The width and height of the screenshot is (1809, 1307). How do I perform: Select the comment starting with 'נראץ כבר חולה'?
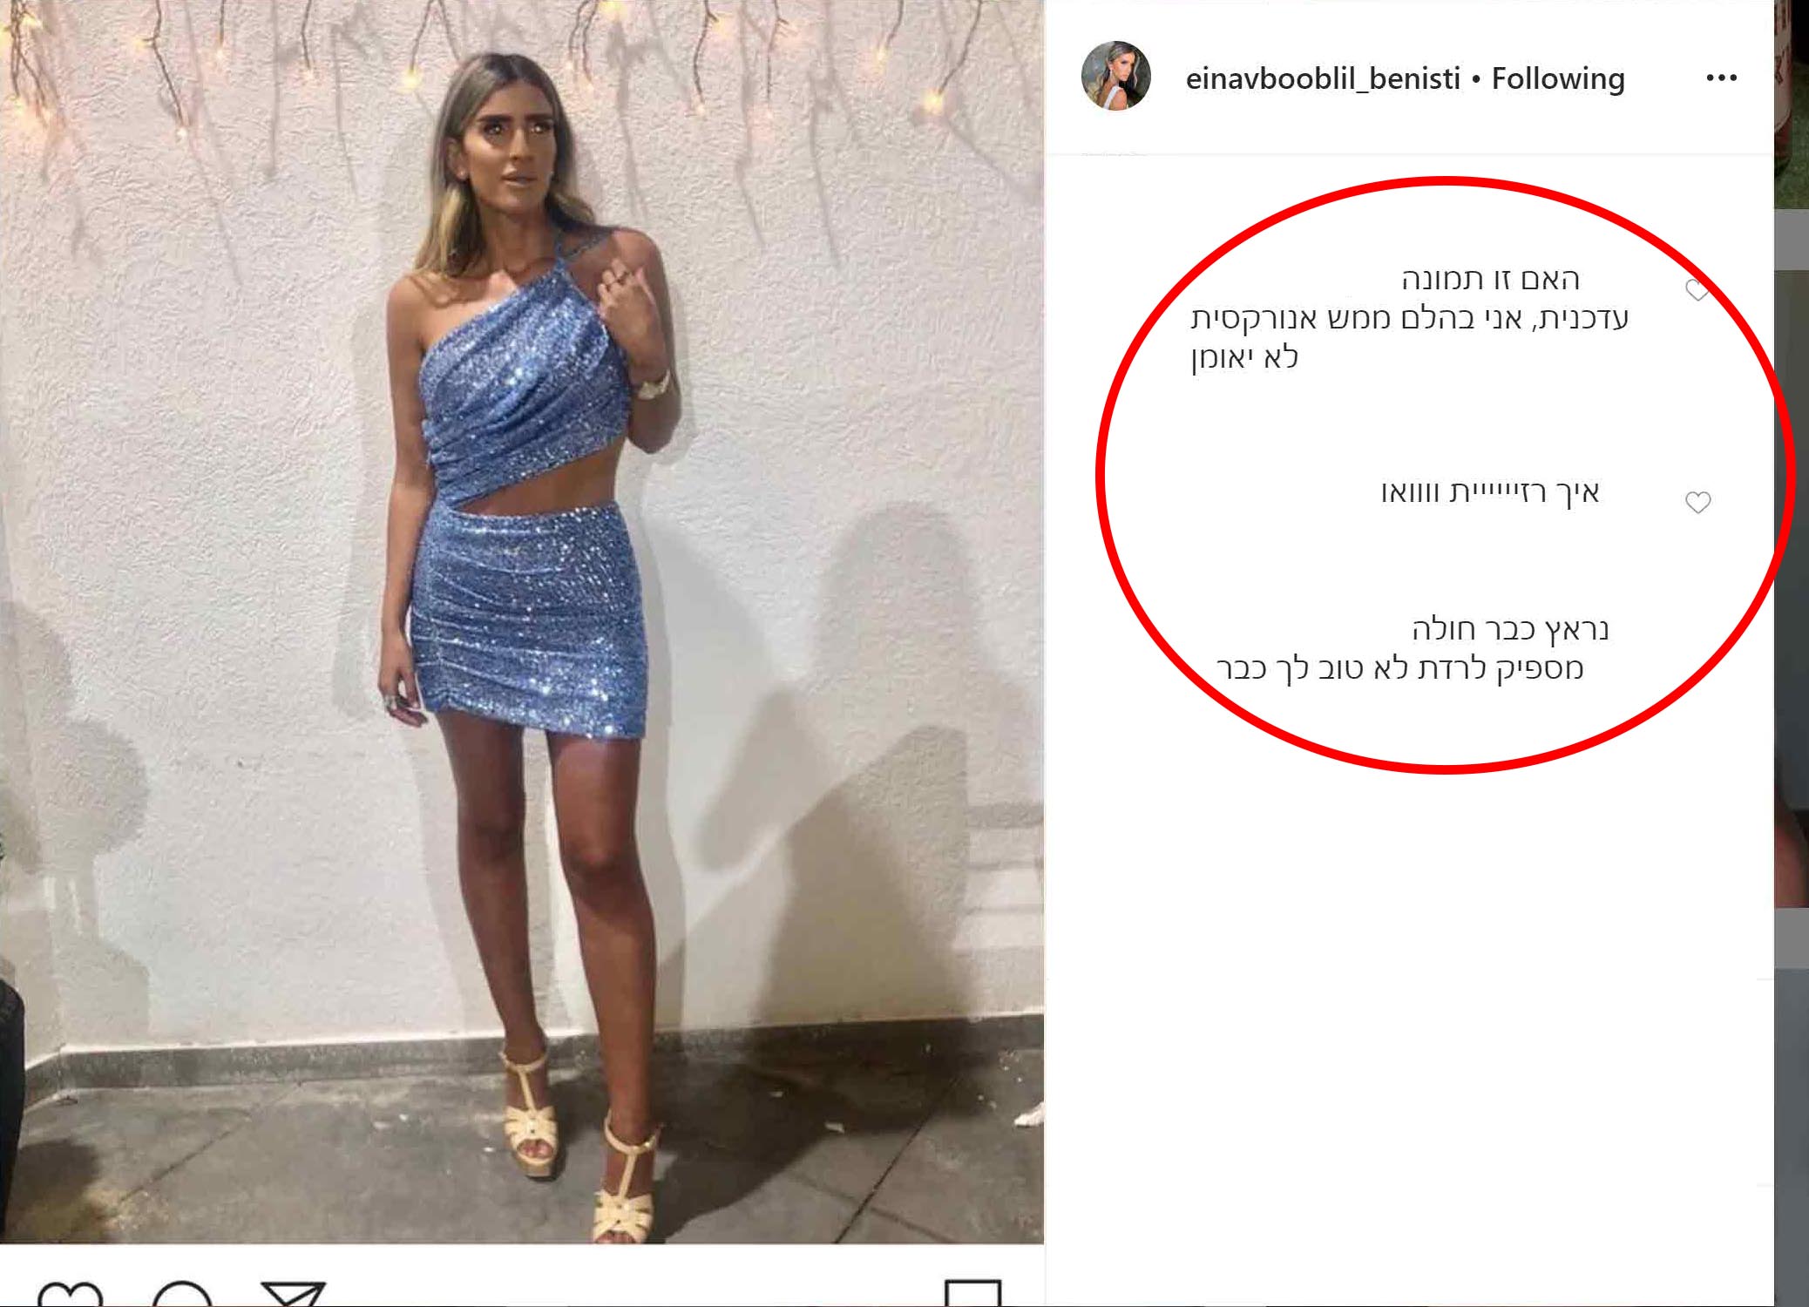pyautogui.click(x=1413, y=648)
